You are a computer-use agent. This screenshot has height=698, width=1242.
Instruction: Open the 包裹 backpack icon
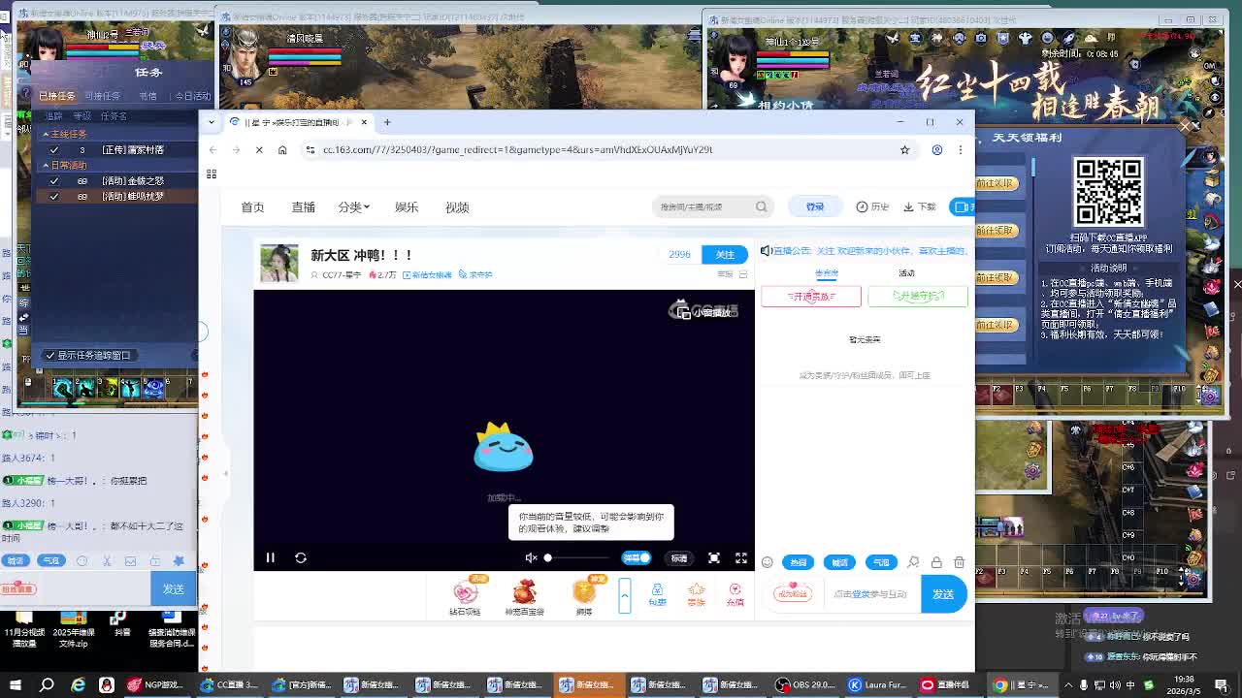click(x=657, y=595)
